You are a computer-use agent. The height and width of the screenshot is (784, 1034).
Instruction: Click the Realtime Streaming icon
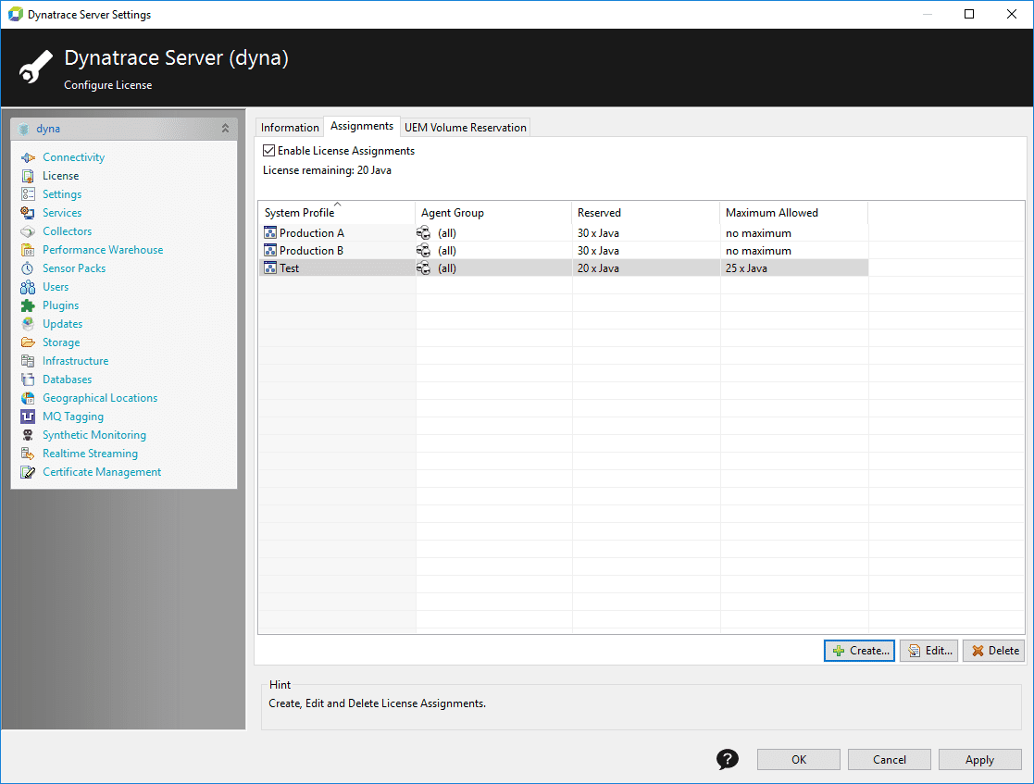pyautogui.click(x=28, y=454)
